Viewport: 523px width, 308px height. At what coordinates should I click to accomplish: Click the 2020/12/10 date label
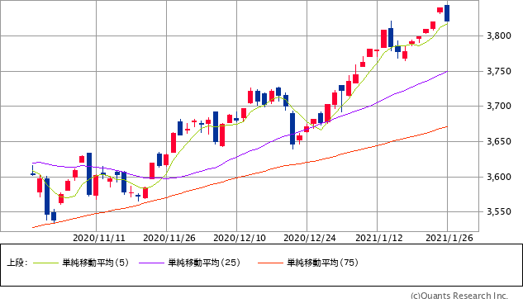coord(240,238)
